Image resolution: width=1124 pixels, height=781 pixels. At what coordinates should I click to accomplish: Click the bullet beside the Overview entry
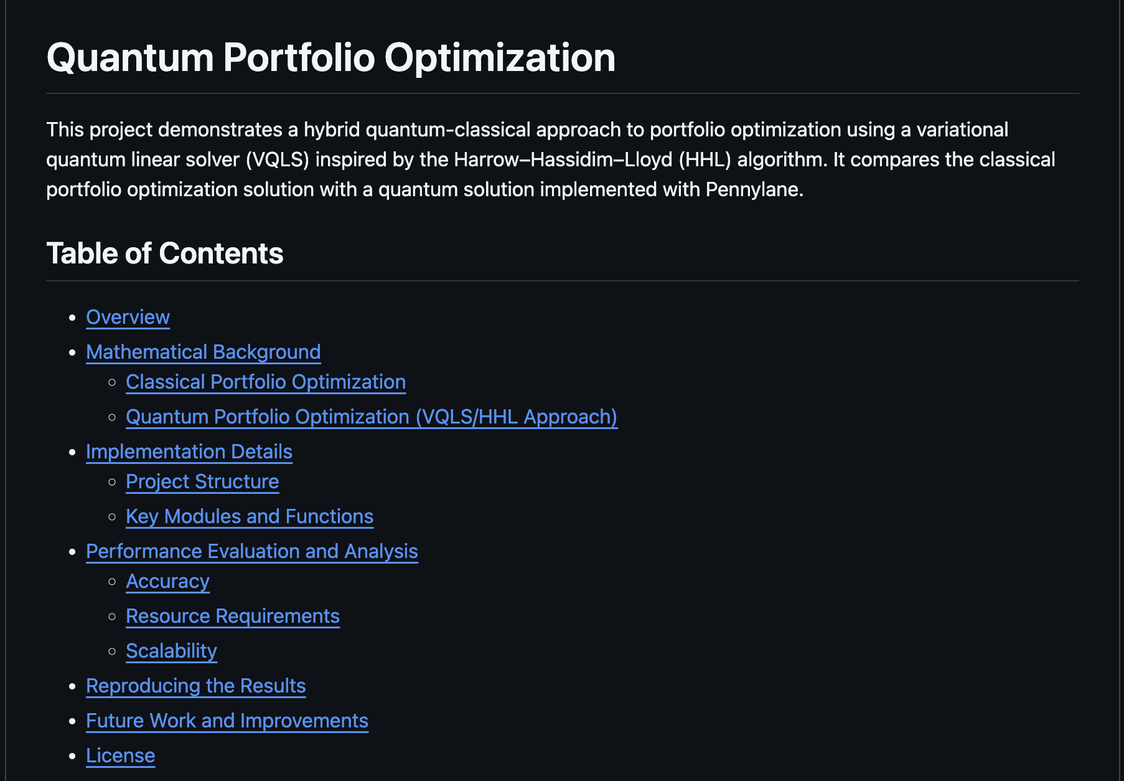(73, 318)
